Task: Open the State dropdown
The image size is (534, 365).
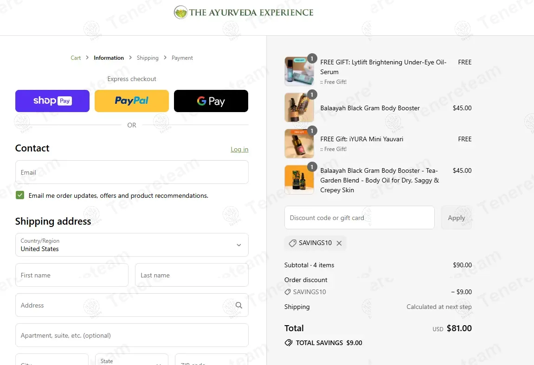Action: (x=132, y=359)
